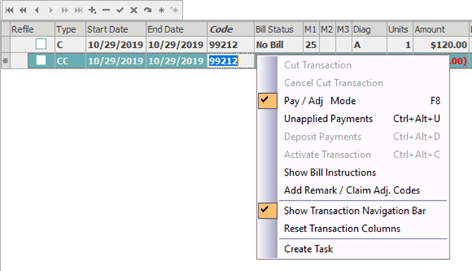The height and width of the screenshot is (271, 472).
Task: Jump to the last record
Action: [x=78, y=11]
